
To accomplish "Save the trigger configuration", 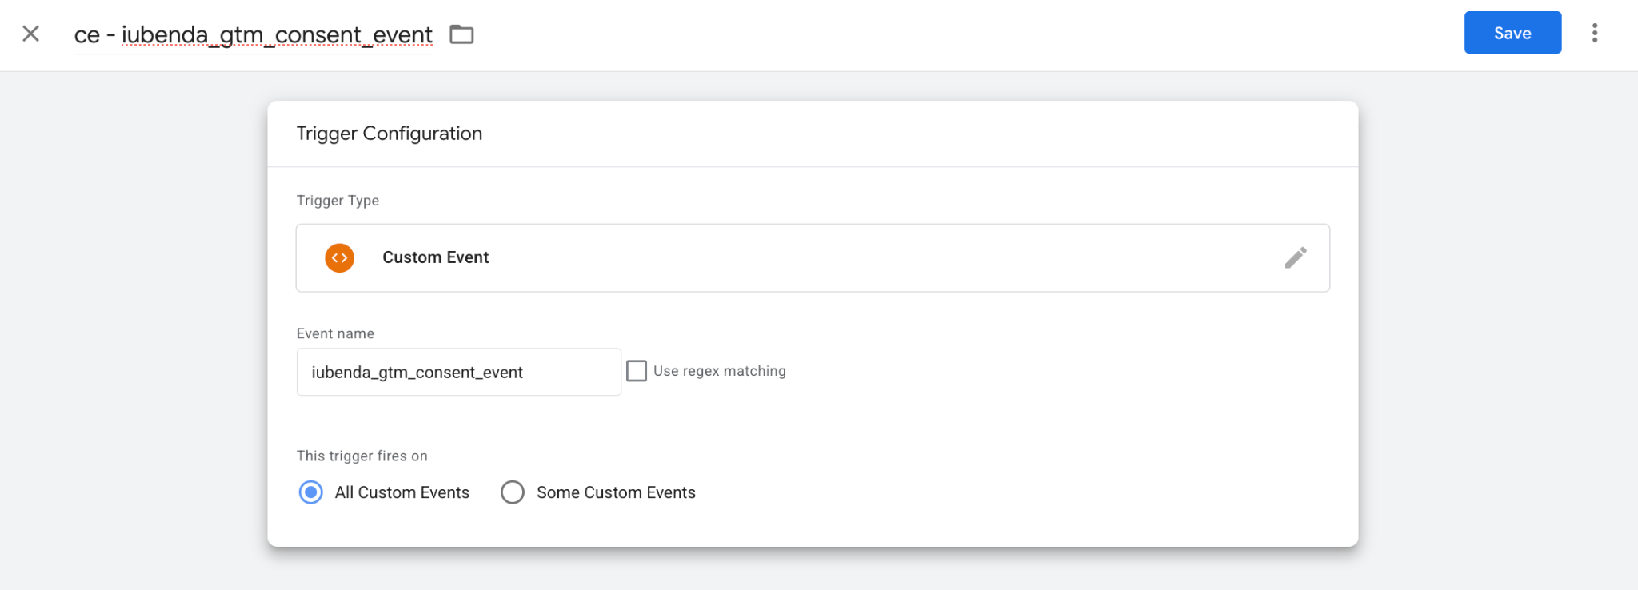I will pos(1512,33).
